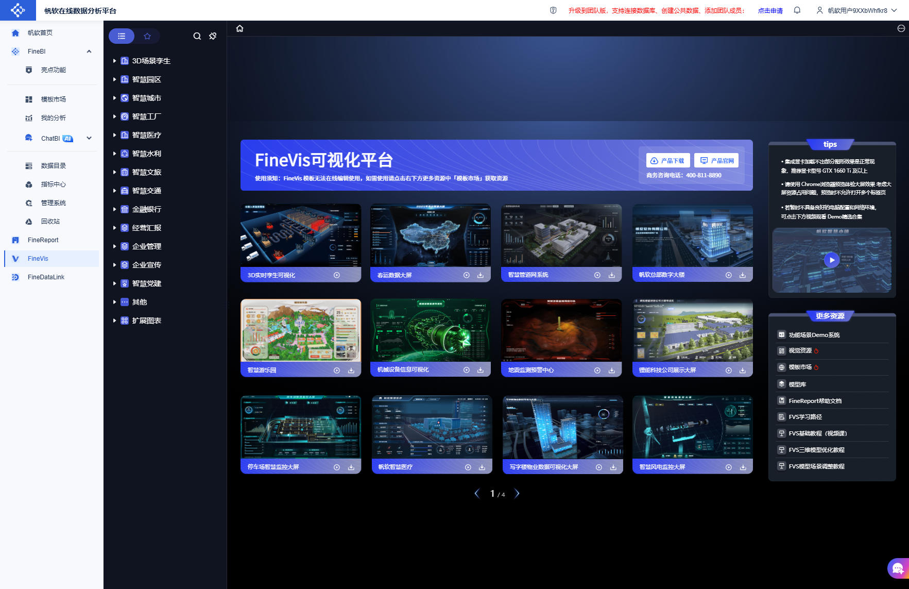The width and height of the screenshot is (909, 589).
Task: Open 我的分析 in the sidebar
Action: click(x=53, y=118)
